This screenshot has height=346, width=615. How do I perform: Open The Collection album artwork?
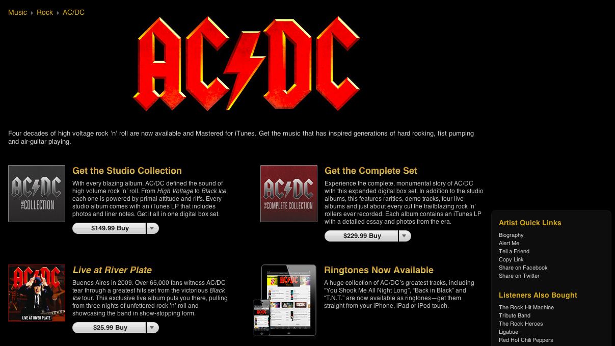point(36,194)
